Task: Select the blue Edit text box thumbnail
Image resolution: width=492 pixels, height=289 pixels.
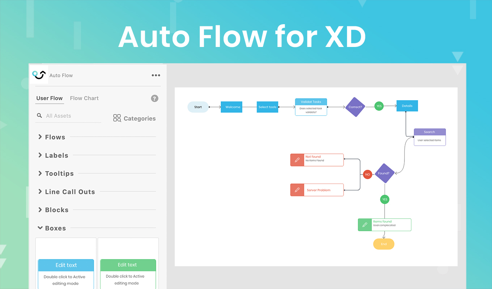Action: (x=66, y=263)
